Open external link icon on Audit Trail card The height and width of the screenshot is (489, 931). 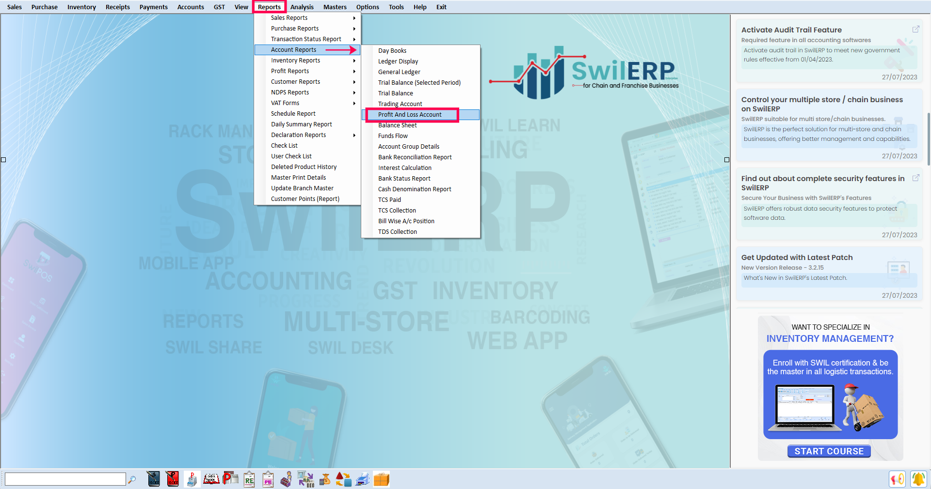pyautogui.click(x=915, y=29)
